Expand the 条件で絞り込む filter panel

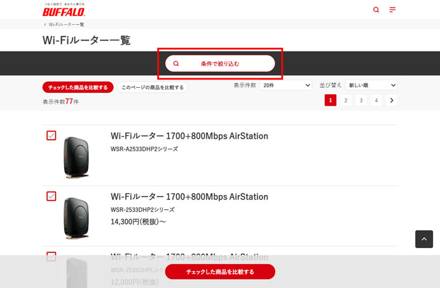click(x=220, y=64)
